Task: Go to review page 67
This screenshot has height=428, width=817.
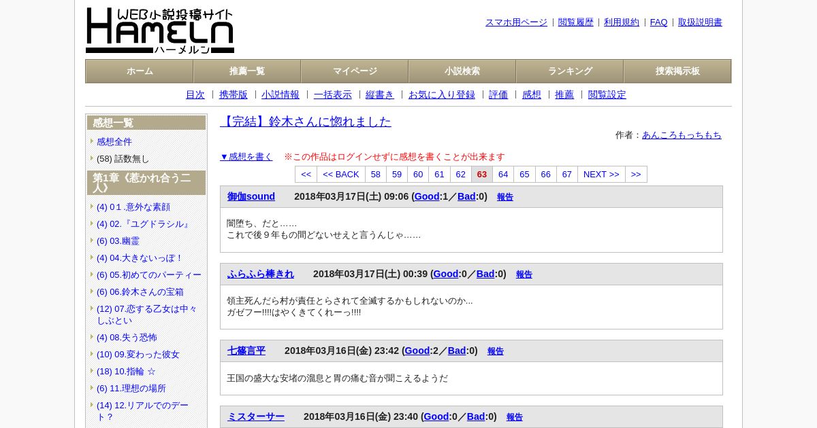Action: pos(567,175)
